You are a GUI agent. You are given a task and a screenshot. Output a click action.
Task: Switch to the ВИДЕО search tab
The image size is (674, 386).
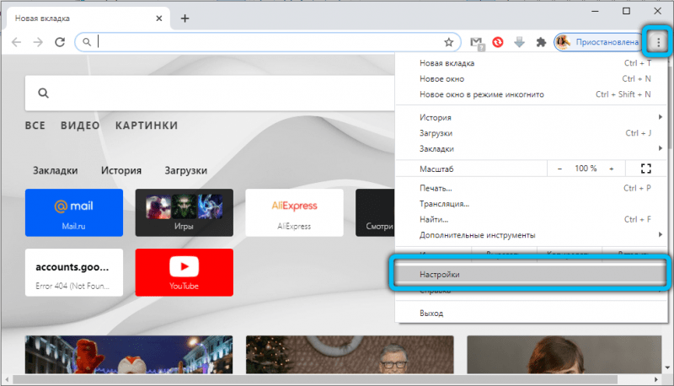[80, 126]
